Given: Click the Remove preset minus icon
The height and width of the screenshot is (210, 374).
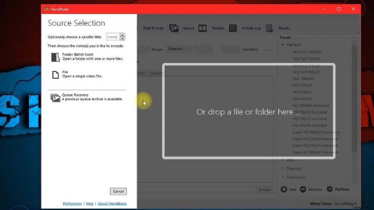Looking at the screenshot, I should coord(303,189).
